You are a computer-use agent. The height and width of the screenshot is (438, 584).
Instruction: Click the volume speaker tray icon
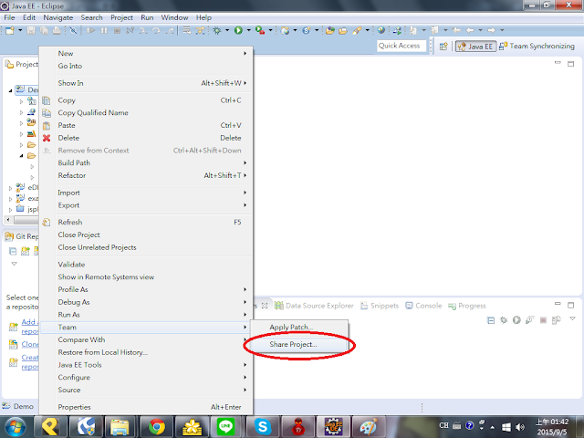click(520, 427)
